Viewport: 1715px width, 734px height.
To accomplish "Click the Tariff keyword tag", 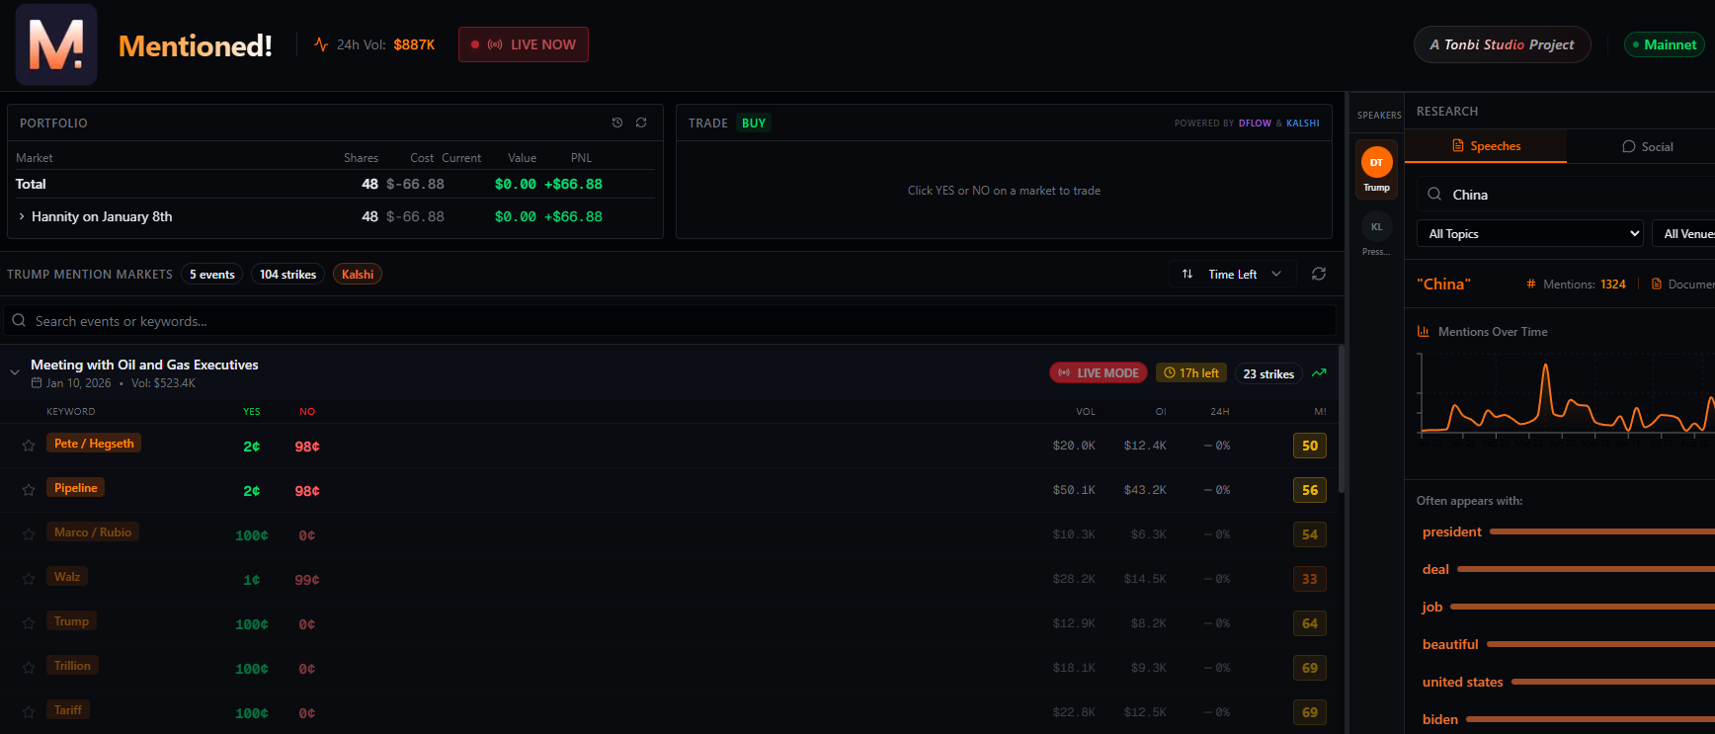I will [68, 710].
